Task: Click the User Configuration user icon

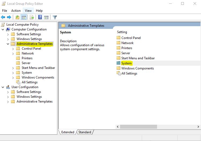Action: coord(8,87)
